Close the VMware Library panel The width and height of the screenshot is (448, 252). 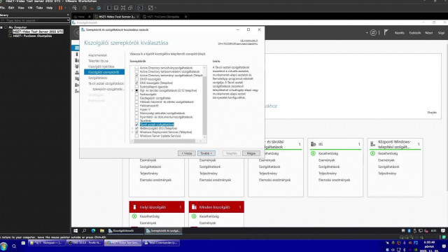[68, 15]
